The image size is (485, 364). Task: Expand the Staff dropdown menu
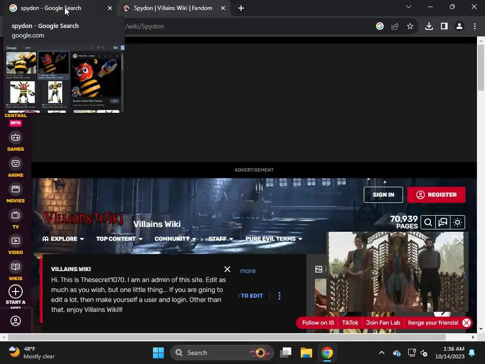tap(221, 239)
